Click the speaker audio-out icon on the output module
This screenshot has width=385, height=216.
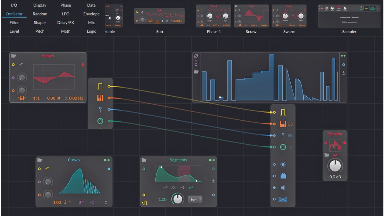tap(283, 187)
